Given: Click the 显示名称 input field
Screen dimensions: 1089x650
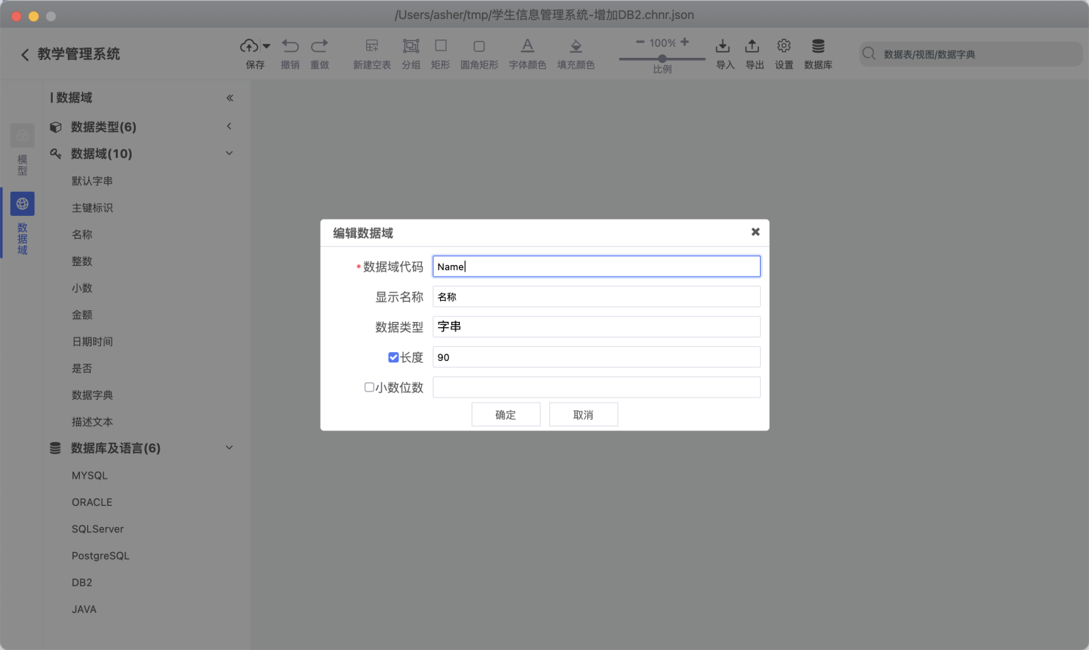Looking at the screenshot, I should pos(596,296).
